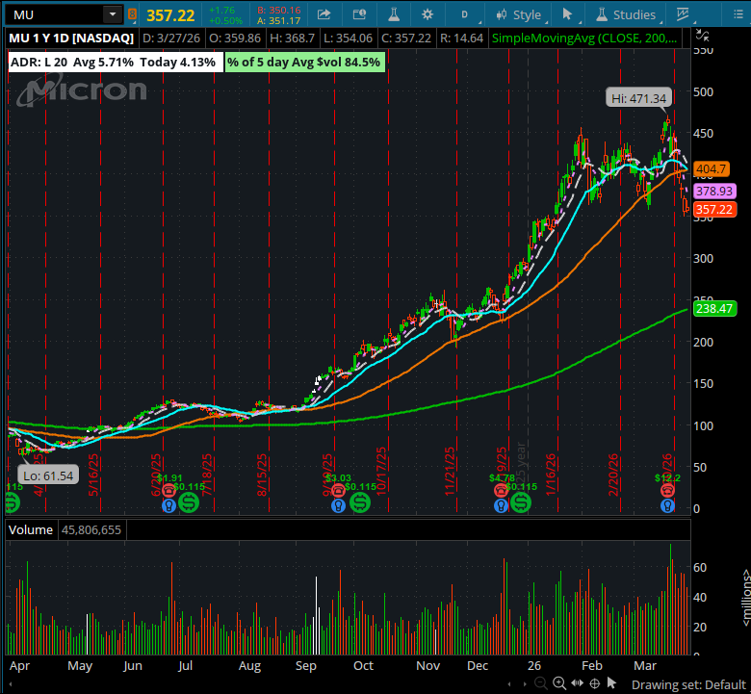This screenshot has height=694, width=751.
Task: Click the bid/ask B: 350.16 A: 351.17
Action: pos(279,15)
